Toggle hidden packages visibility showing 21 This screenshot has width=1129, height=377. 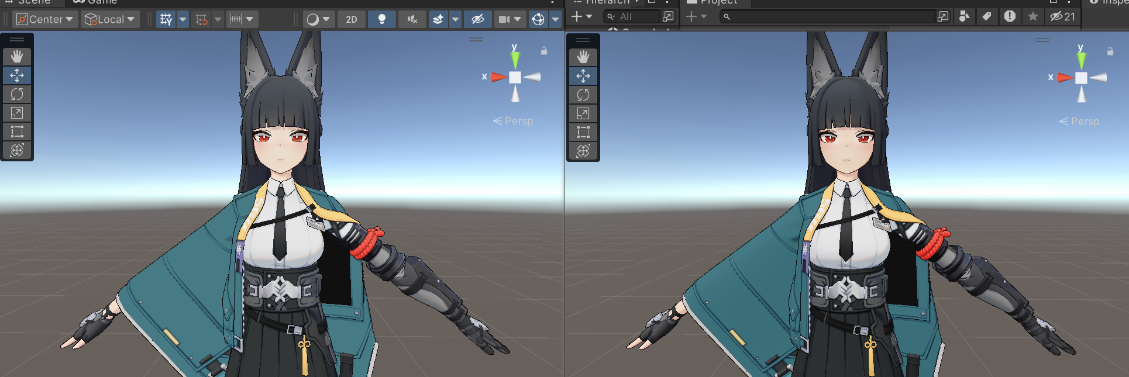[1062, 17]
